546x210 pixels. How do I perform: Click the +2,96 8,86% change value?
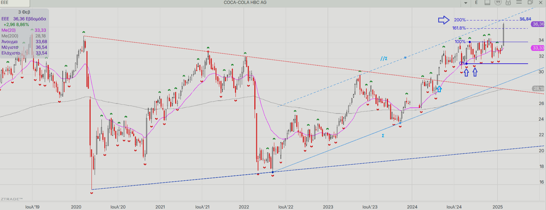click(16, 24)
